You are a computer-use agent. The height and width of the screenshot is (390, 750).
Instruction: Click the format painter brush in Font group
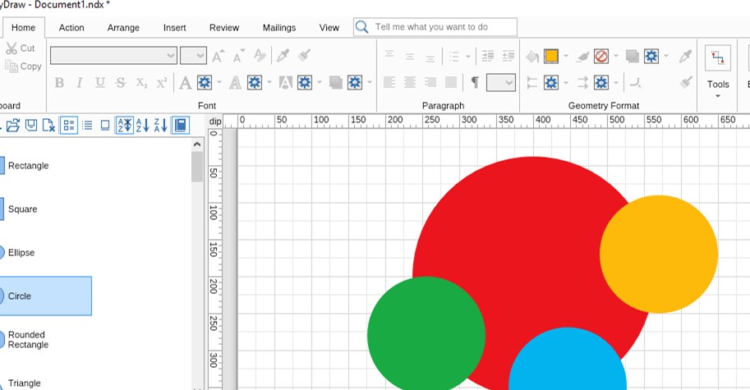coord(304,56)
